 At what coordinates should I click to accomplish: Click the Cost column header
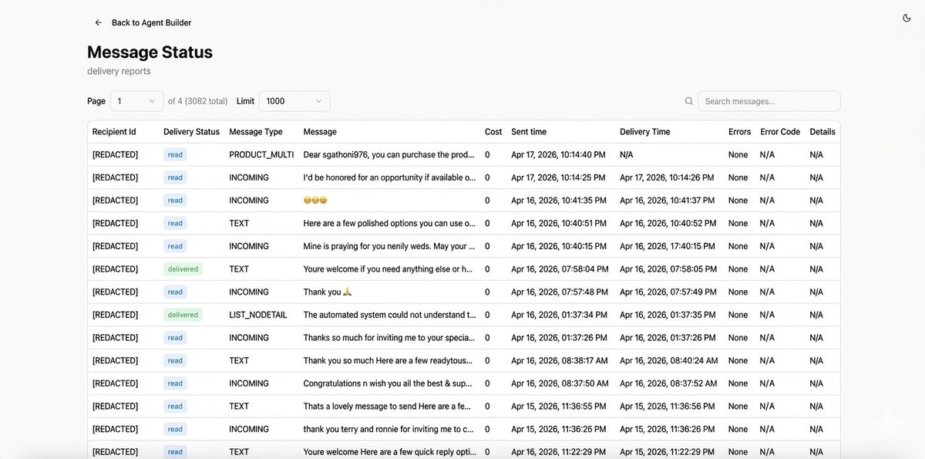coord(493,132)
